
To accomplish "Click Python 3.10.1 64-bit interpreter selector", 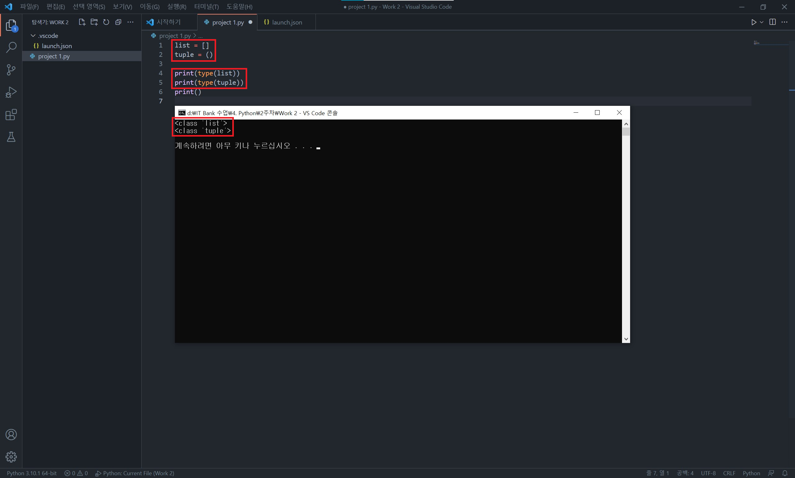I will 32,473.
